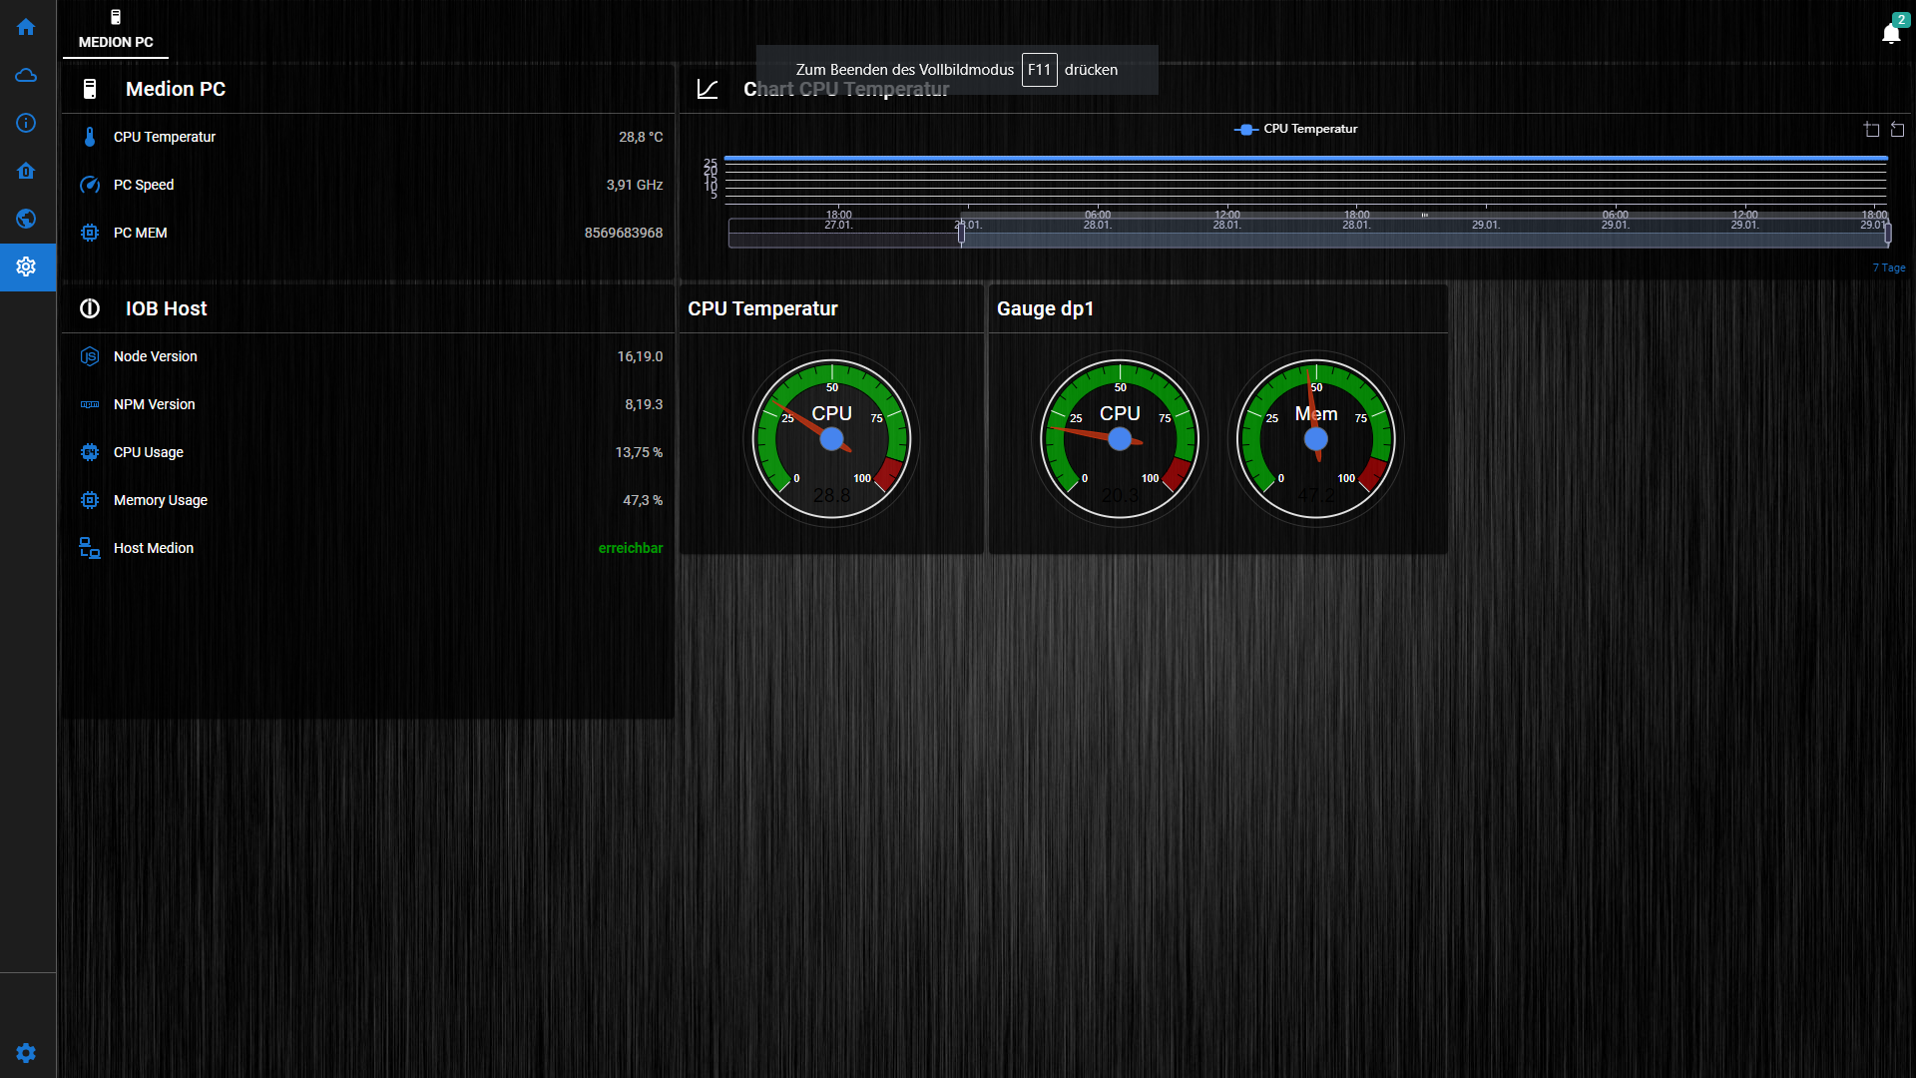Select the highlighted gear sidebar icon
The height and width of the screenshot is (1078, 1916).
tap(26, 267)
